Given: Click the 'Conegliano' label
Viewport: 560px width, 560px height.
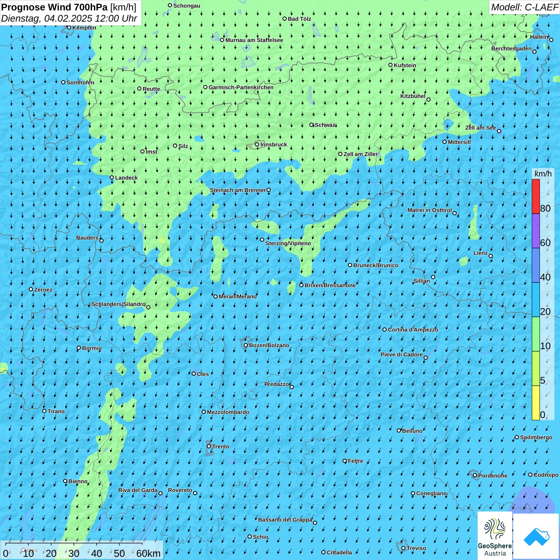Looking at the screenshot, I should coord(431,493).
